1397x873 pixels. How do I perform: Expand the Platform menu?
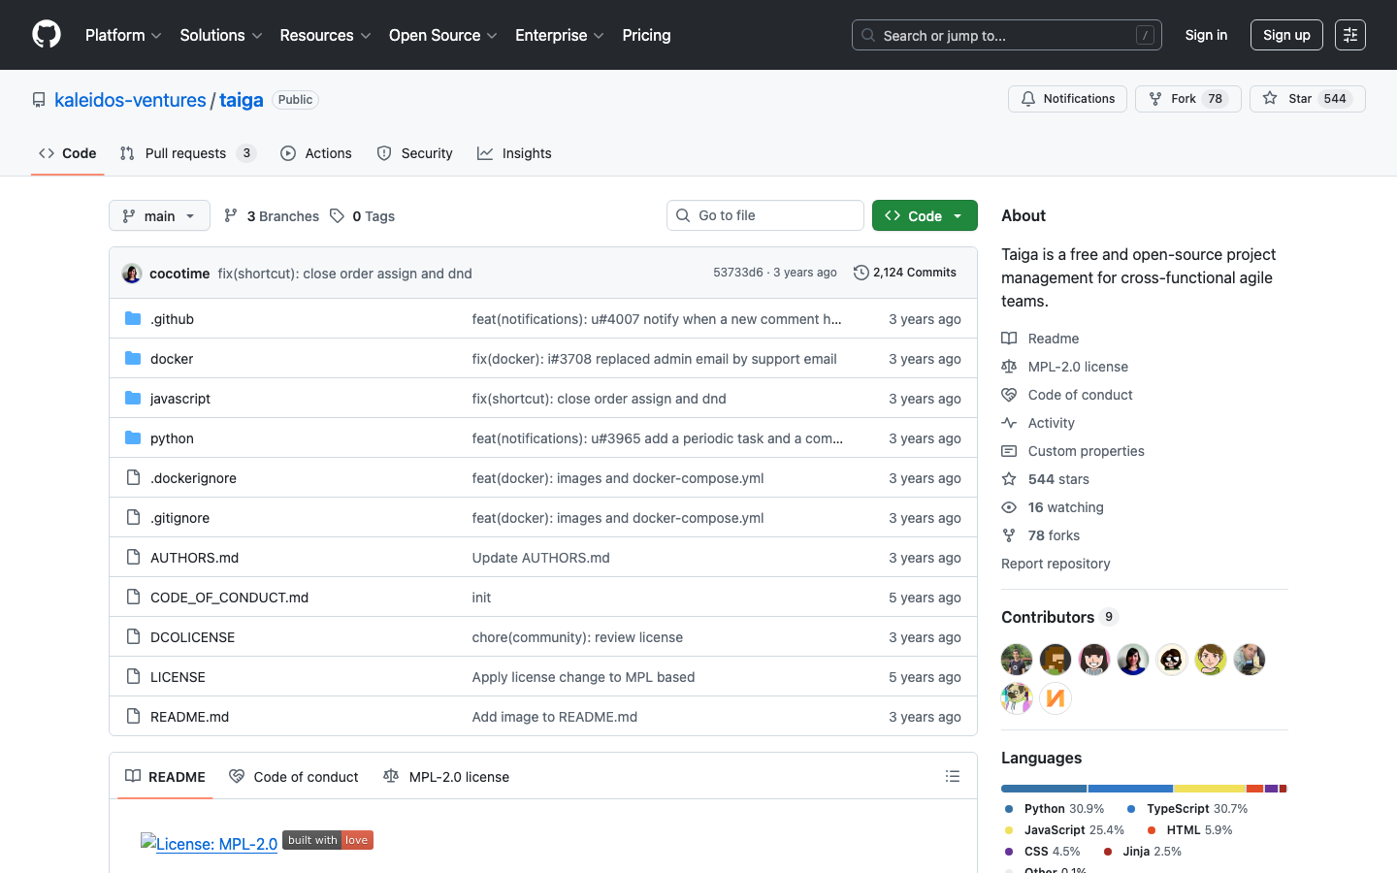[123, 35]
